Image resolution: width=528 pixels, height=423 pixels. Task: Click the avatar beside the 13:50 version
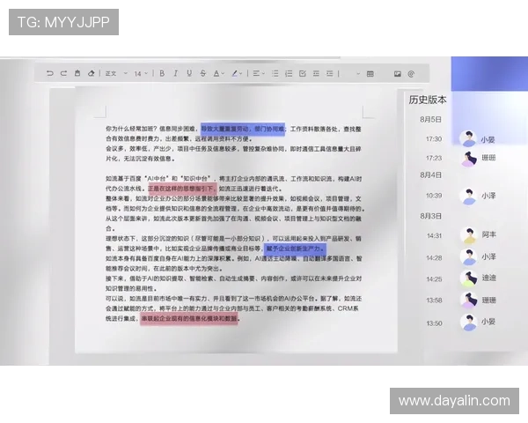pos(469,323)
